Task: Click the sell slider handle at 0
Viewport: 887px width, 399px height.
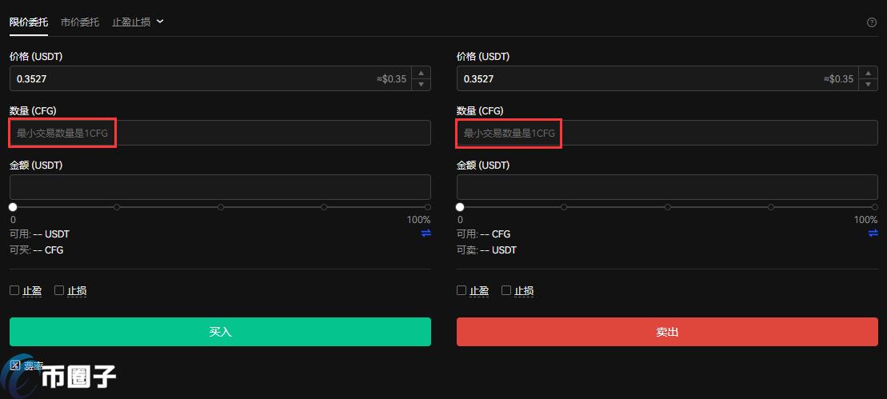Action: click(x=460, y=207)
